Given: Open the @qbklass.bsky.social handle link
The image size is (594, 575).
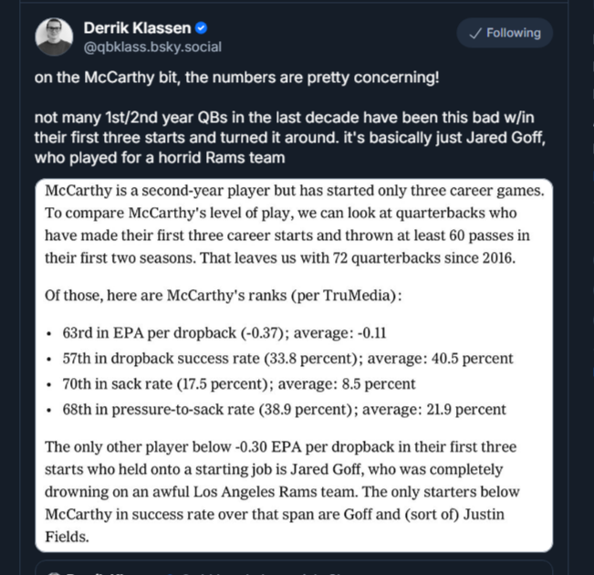Looking at the screenshot, I should click(152, 47).
